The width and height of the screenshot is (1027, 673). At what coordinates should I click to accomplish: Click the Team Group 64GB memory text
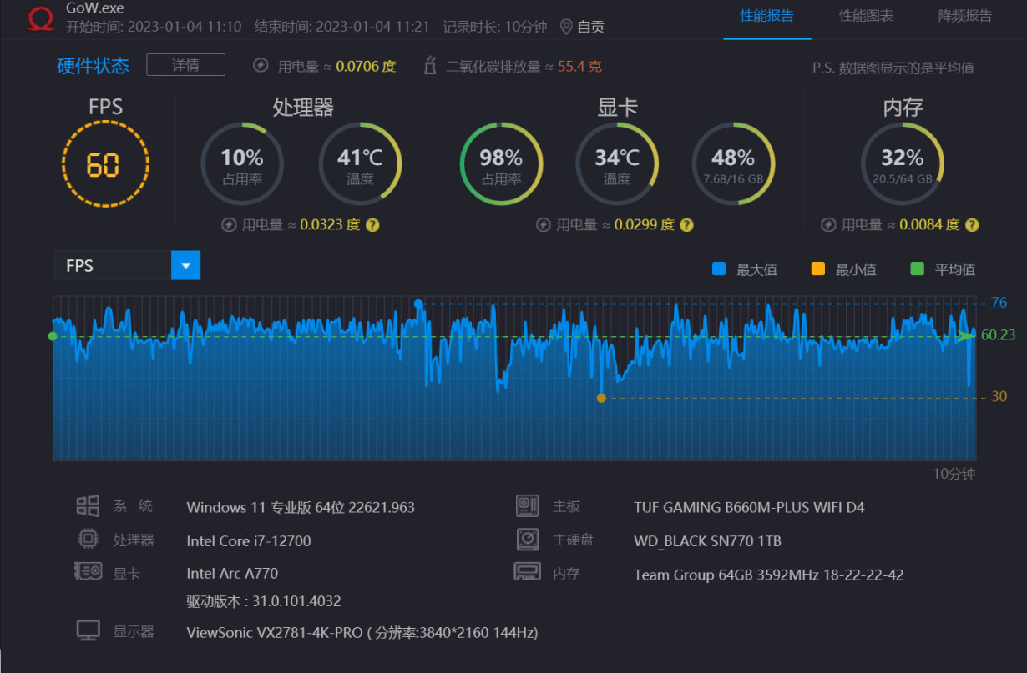point(768,574)
